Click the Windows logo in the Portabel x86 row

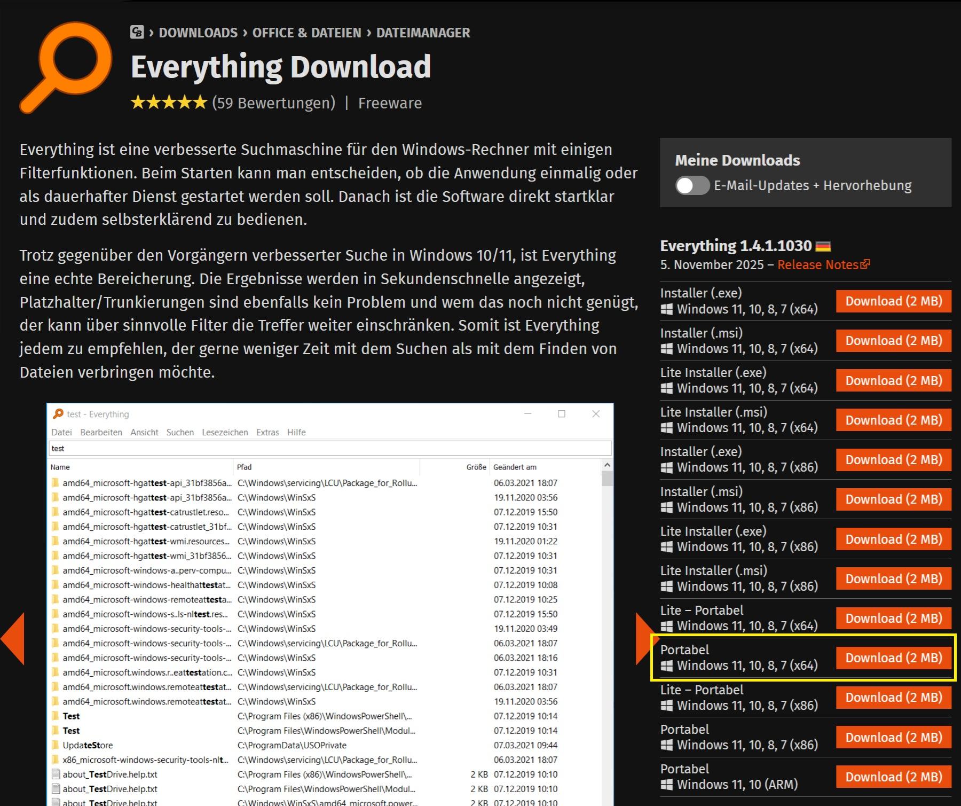point(666,745)
